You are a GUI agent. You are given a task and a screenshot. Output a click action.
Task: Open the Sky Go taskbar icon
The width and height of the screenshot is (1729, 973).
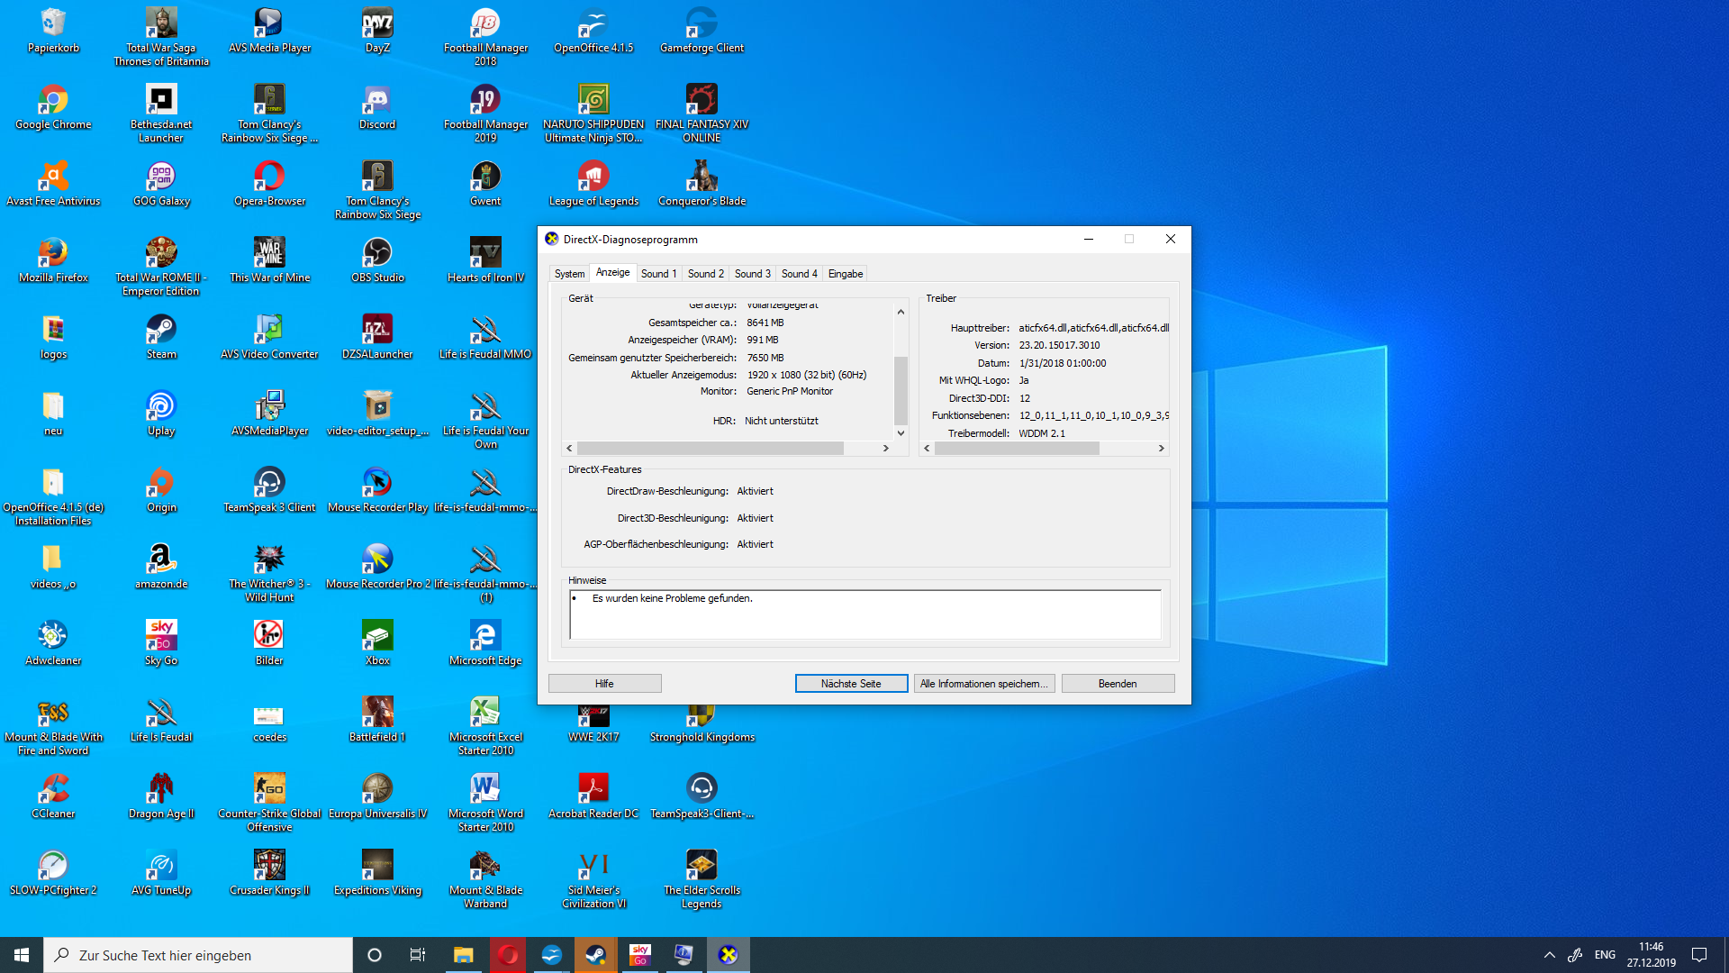pyautogui.click(x=639, y=955)
